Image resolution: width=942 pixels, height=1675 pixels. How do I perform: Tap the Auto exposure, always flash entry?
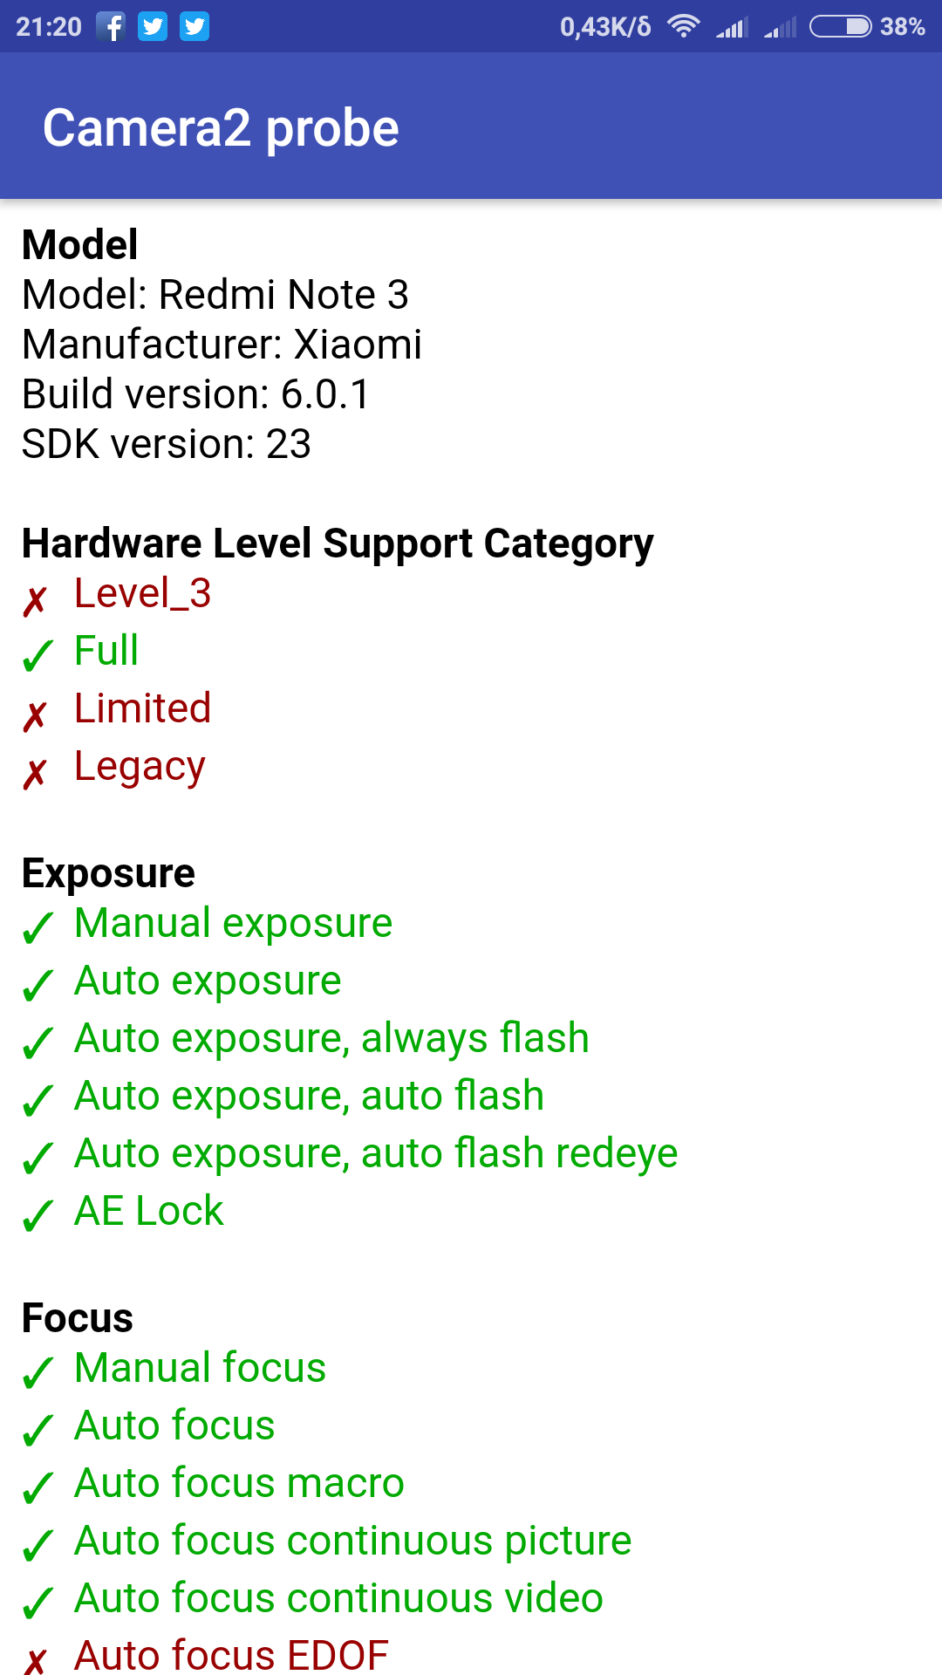[x=331, y=1038]
